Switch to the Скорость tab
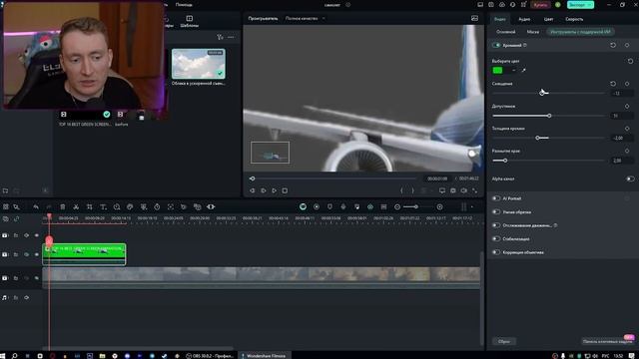 pyautogui.click(x=574, y=19)
